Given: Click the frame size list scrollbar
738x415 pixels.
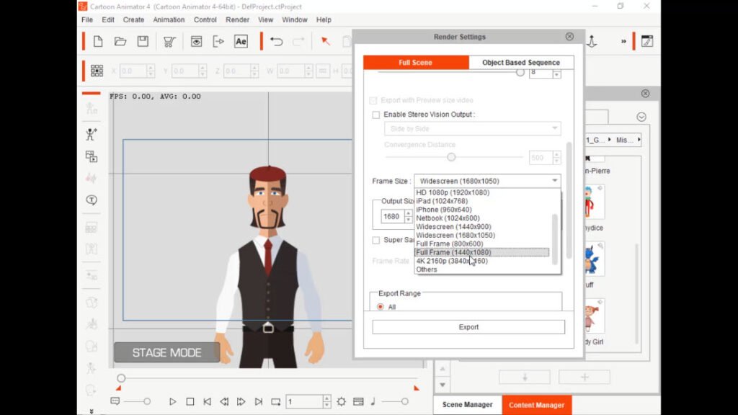Looking at the screenshot, I should pyautogui.click(x=555, y=239).
